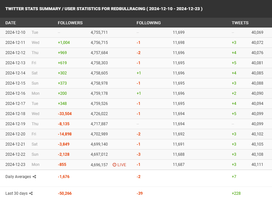
Task: Select the date 2024-12-13
Action: coord(15,63)
